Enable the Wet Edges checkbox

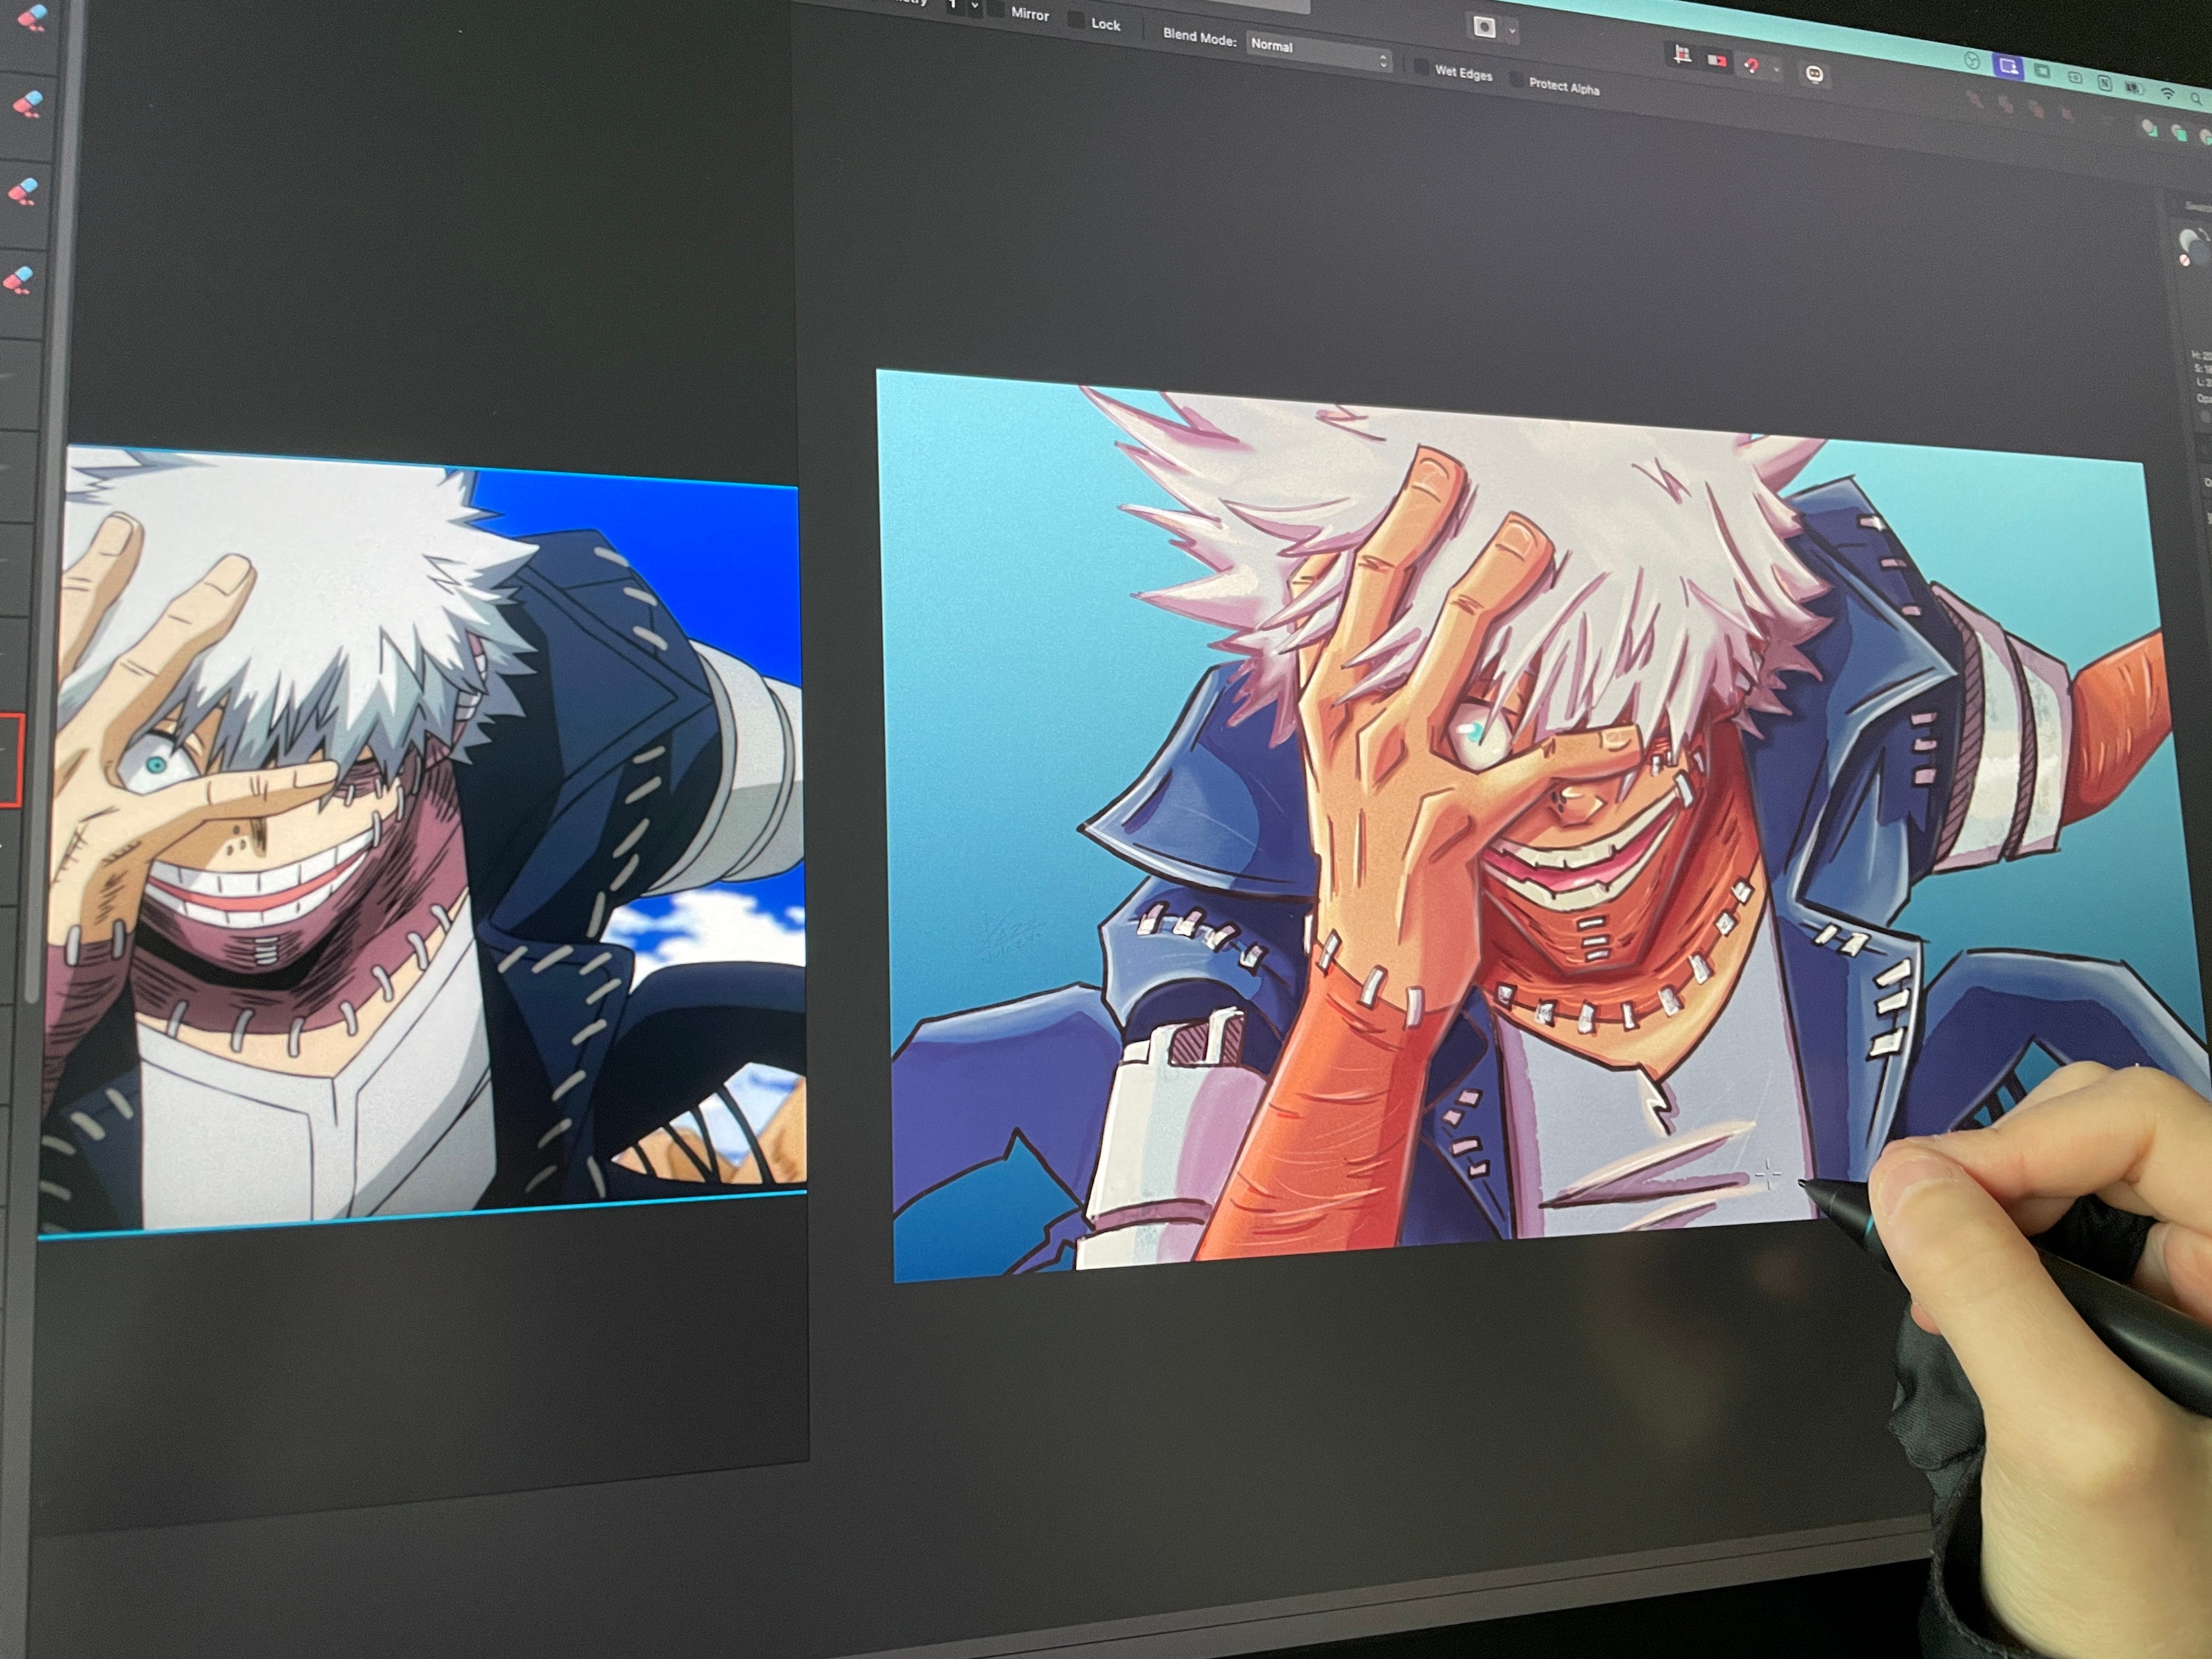(1421, 67)
